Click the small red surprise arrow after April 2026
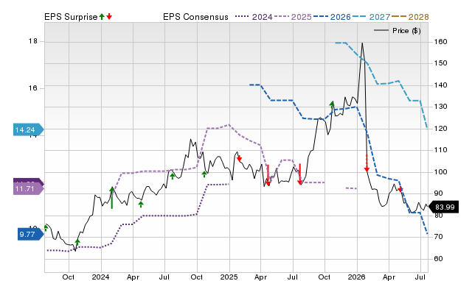This screenshot has height=281, width=472. pos(400,189)
